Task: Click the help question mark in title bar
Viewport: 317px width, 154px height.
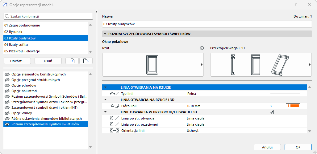Action: pos(296,5)
